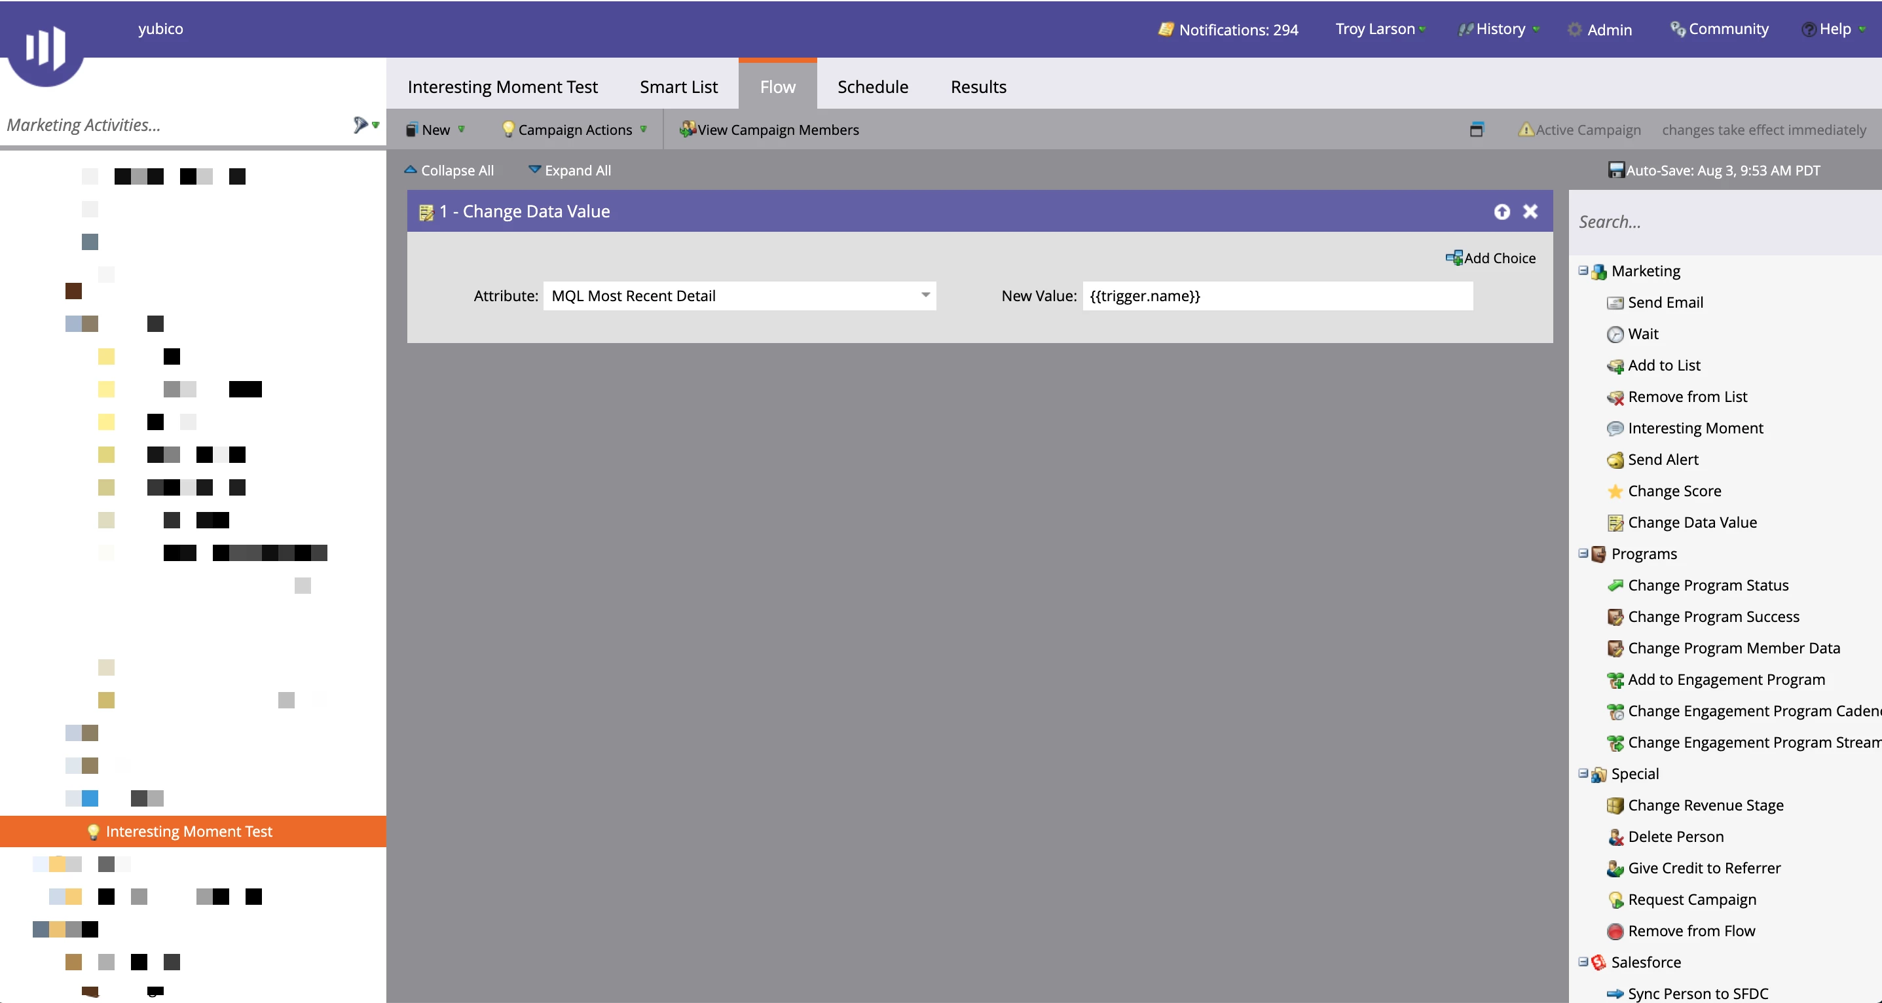Click the Change Score star icon
1882x1003 pixels.
click(1615, 491)
